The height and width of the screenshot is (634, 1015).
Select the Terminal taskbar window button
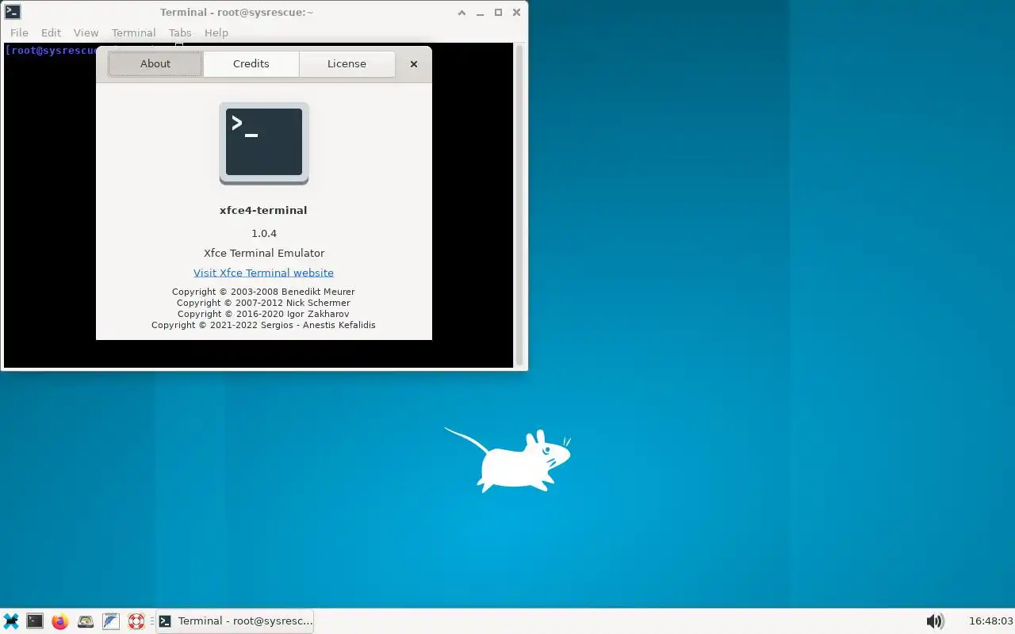pos(236,621)
